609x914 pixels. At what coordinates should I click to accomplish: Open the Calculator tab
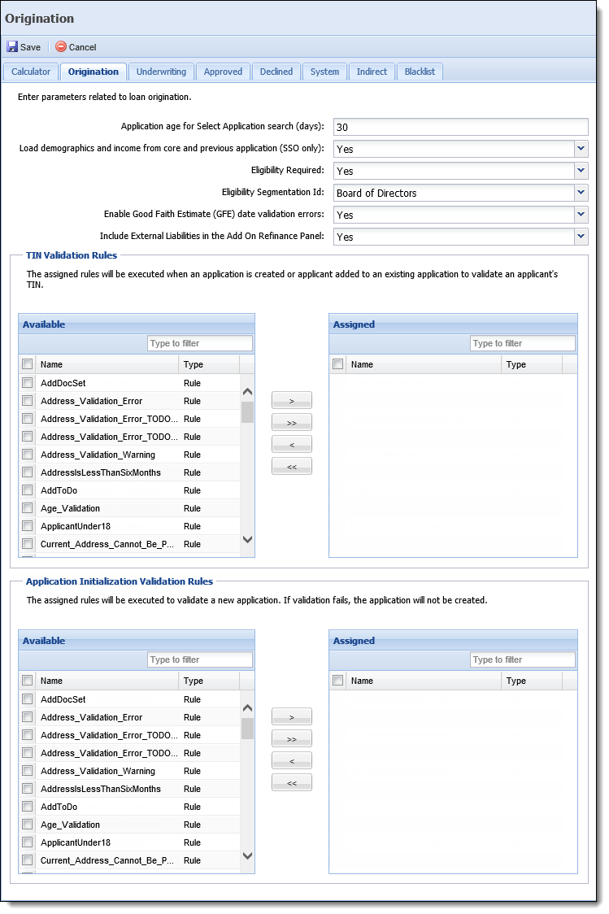[31, 72]
